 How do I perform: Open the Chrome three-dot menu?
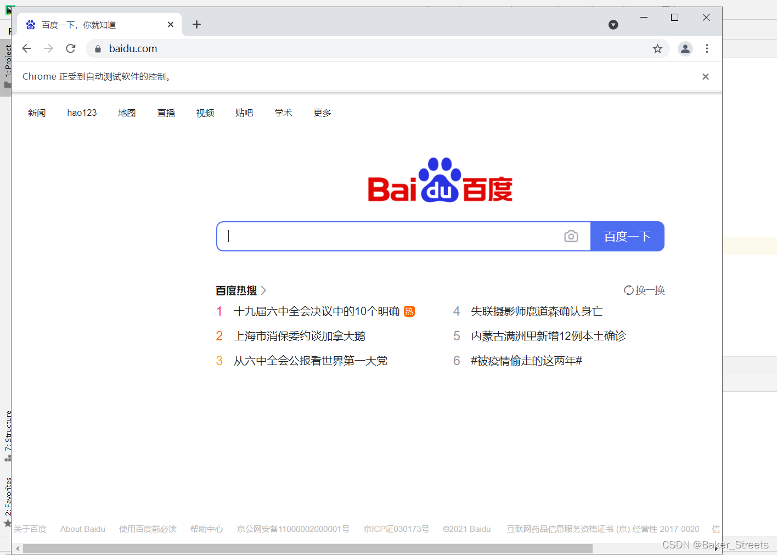(x=707, y=49)
